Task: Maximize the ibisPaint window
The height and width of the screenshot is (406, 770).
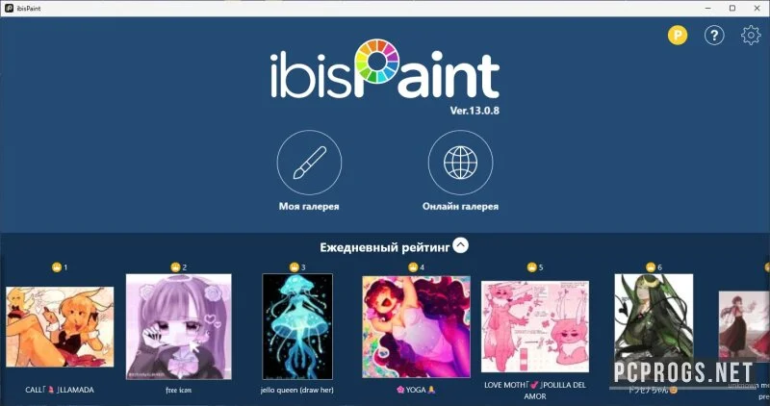Action: 732,9
